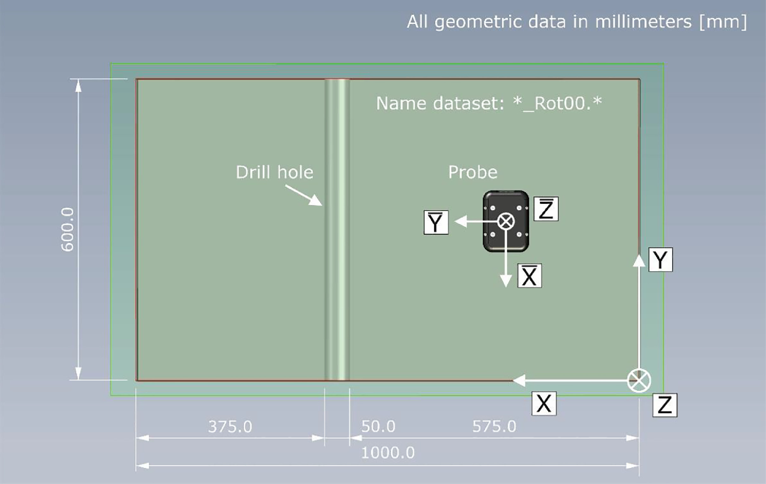Click the global X axis label box
This screenshot has width=766, height=484.
pyautogui.click(x=544, y=403)
